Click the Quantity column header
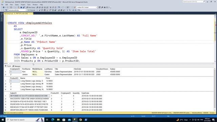The height and width of the screenshot is (122, 217). (x=76, y=93)
